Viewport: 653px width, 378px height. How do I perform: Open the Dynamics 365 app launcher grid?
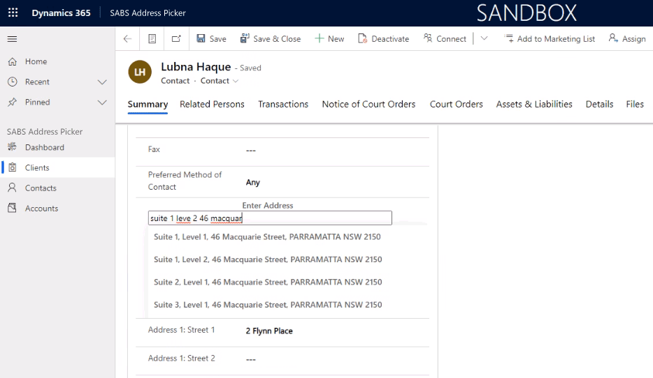tap(13, 13)
